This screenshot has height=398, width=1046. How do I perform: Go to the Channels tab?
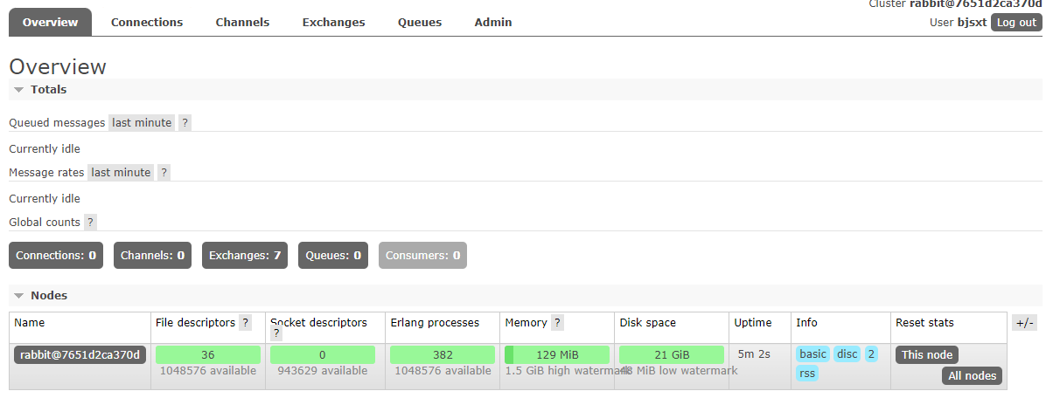(242, 22)
